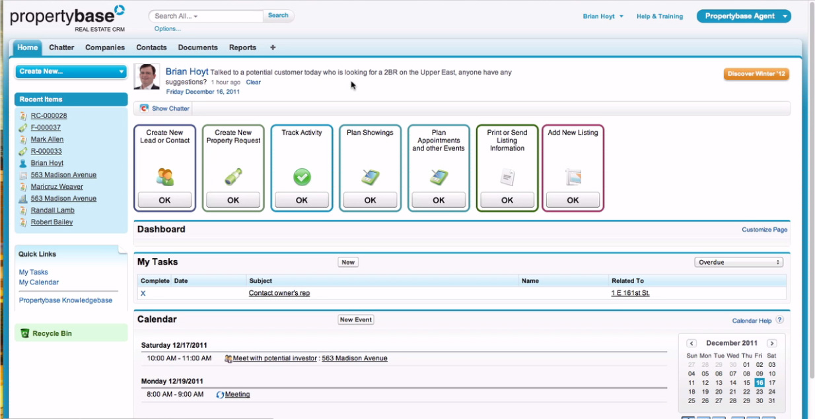Open the 1 E 161st St. related link
815x419 pixels.
[x=631, y=293]
